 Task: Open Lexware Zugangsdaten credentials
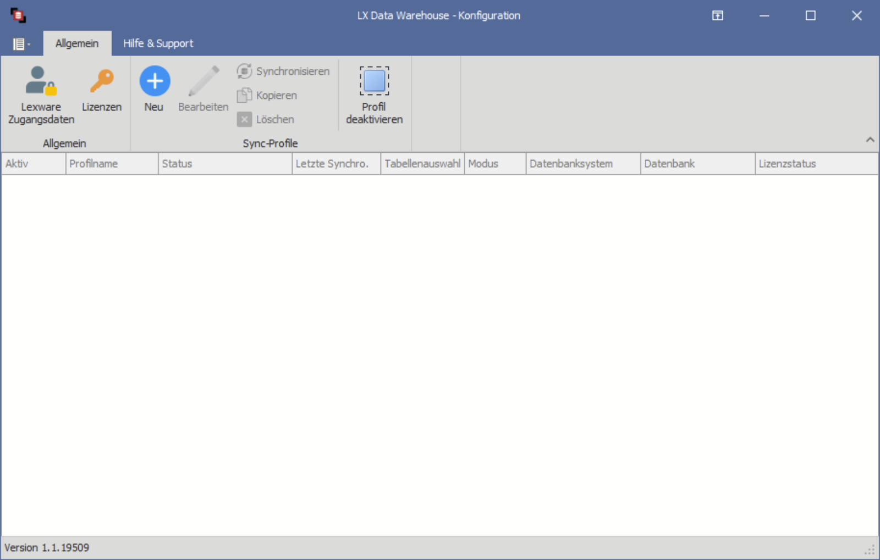pyautogui.click(x=41, y=95)
